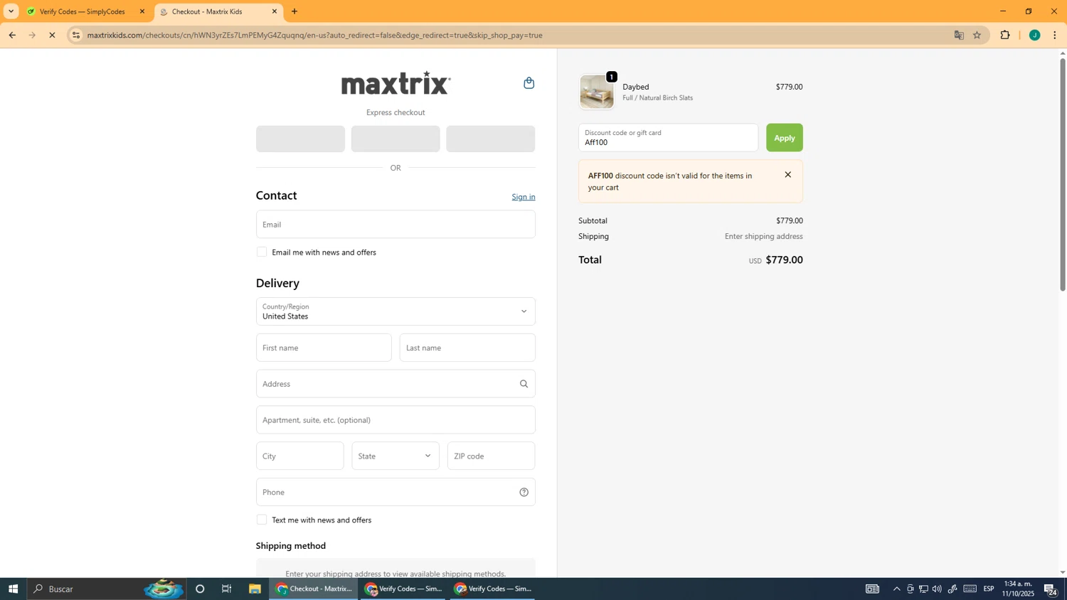
Task: Open the volume control in system tray
Action: click(937, 589)
